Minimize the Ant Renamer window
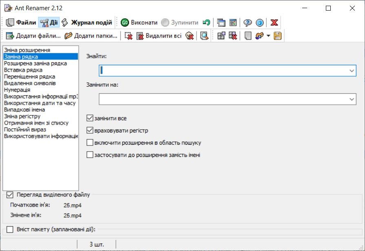Viewport: 365px width, 251px height. click(x=305, y=8)
